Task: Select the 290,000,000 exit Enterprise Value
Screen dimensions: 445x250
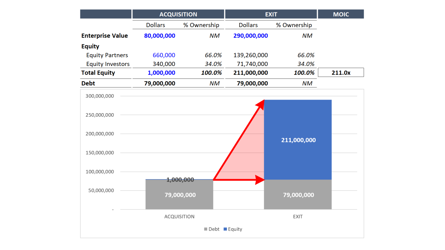Action: click(250, 35)
